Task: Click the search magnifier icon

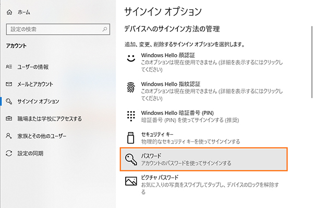Action: coord(105,30)
